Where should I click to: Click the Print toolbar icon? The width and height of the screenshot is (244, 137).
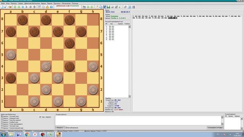(112, 7)
